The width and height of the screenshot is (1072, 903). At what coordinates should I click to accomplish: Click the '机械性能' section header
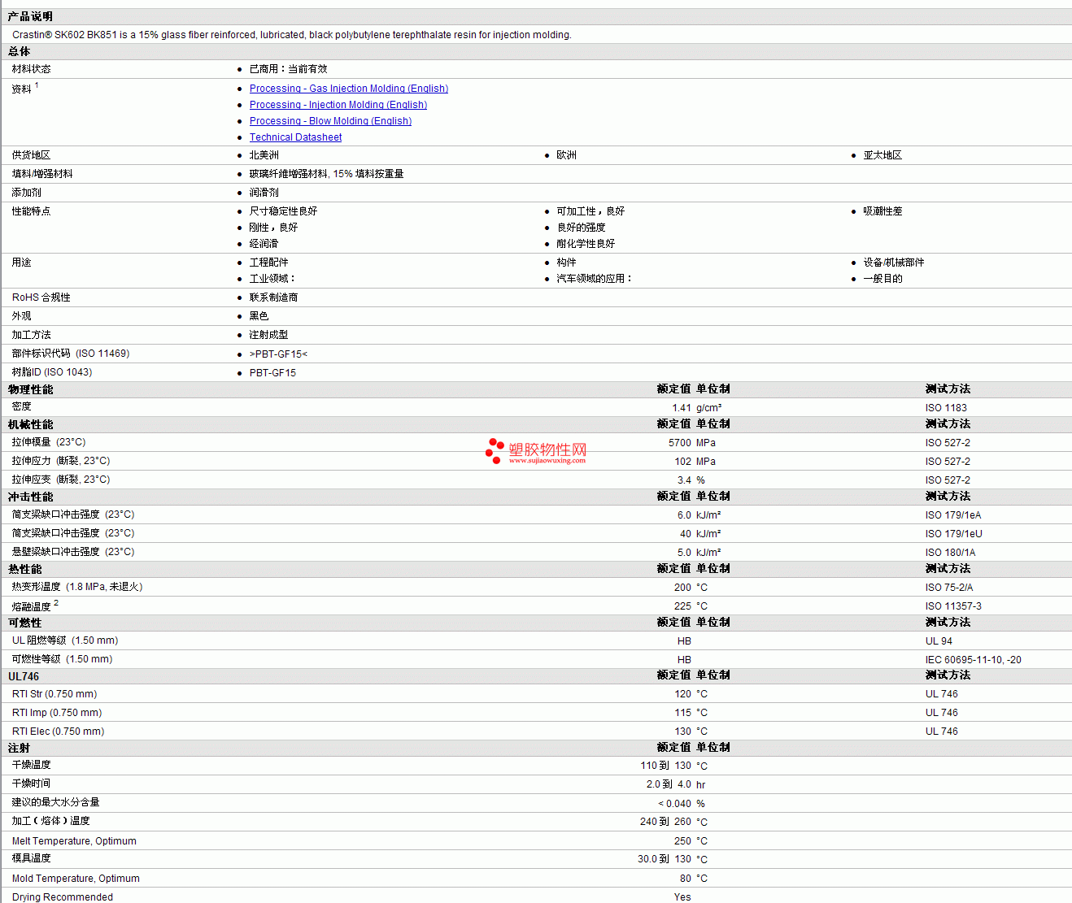point(30,424)
